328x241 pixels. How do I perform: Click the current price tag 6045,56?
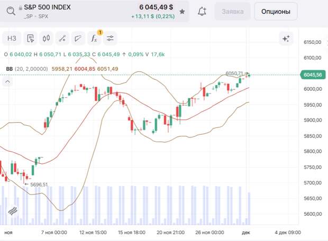coord(313,75)
